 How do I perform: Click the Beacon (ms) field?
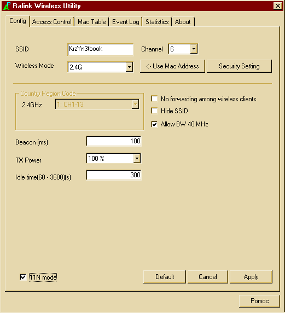point(114,141)
